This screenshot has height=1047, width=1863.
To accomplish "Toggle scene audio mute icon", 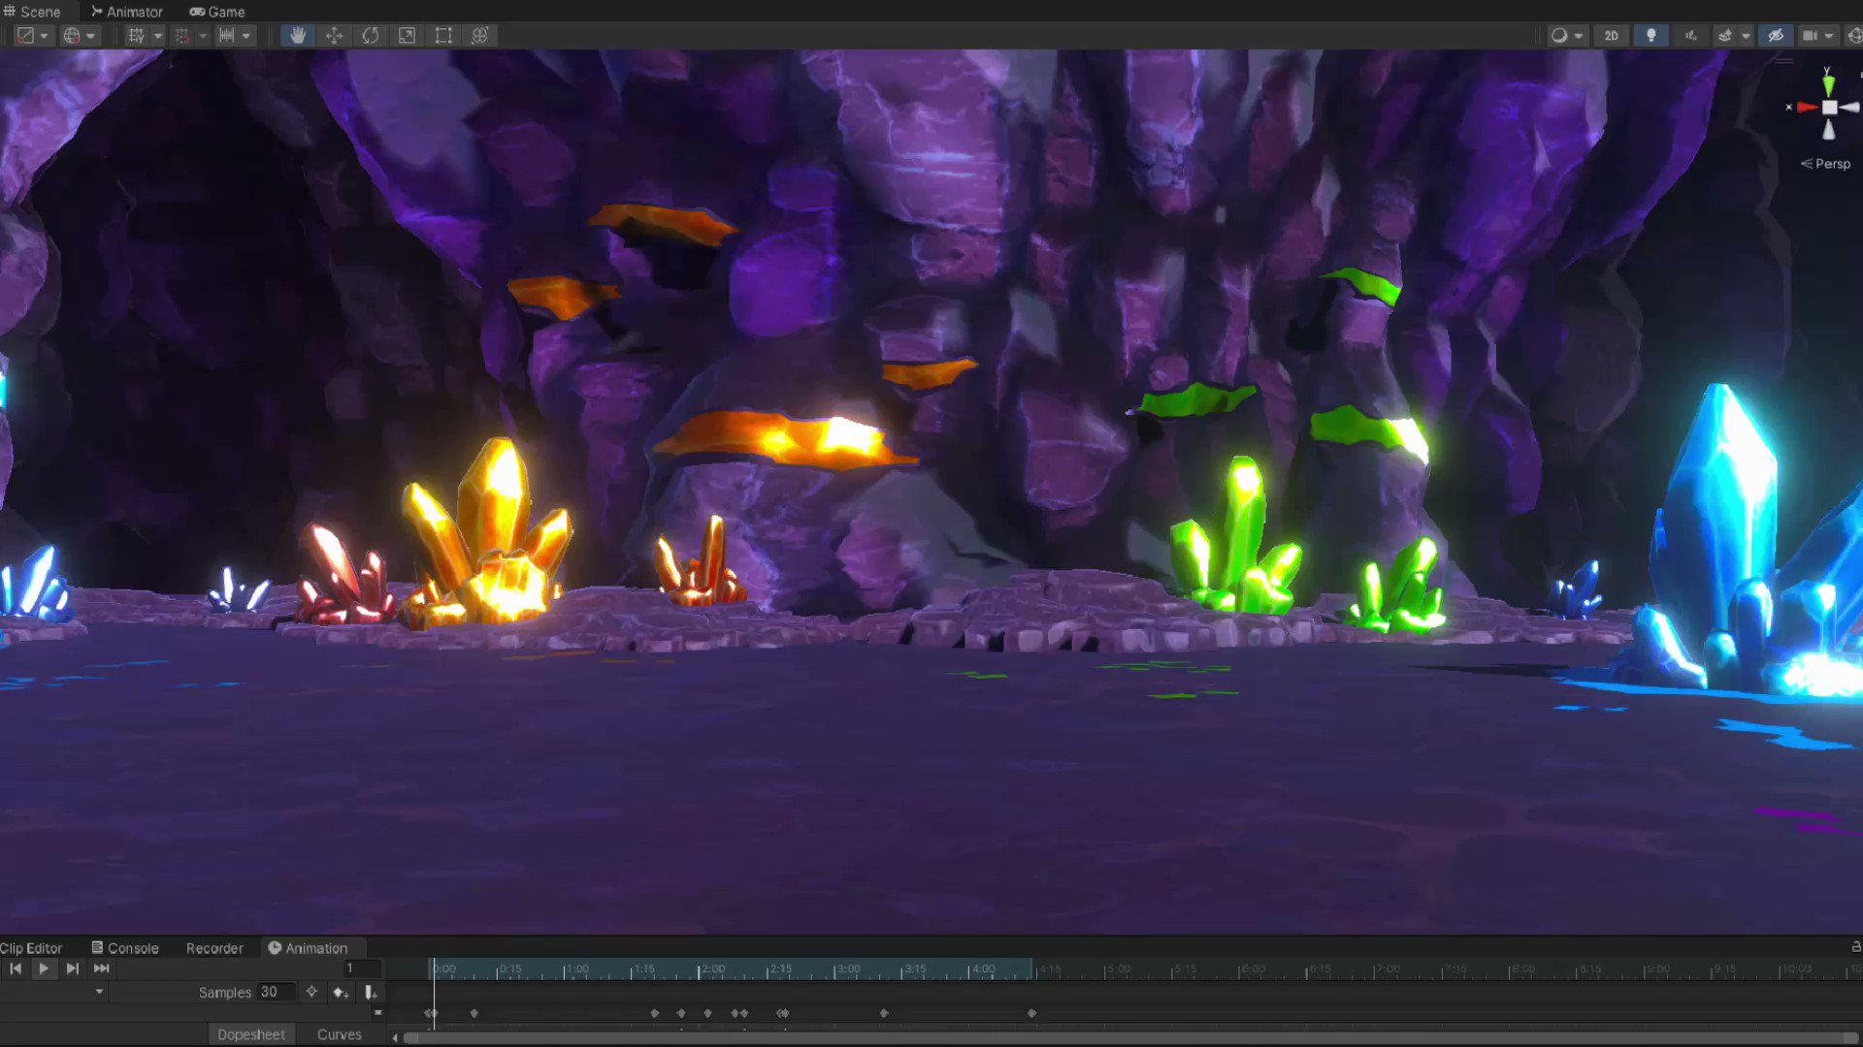I will (1690, 36).
